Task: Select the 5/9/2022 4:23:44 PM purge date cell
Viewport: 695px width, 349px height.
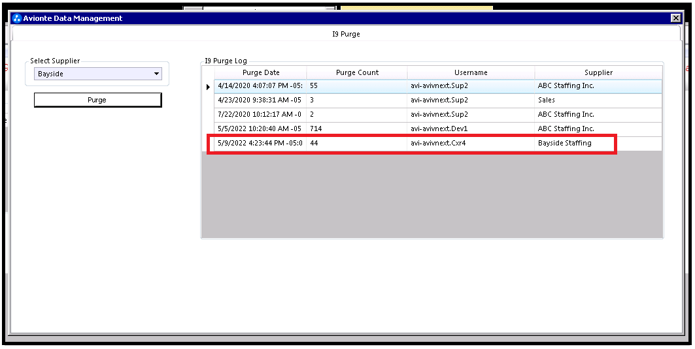Action: click(x=260, y=143)
